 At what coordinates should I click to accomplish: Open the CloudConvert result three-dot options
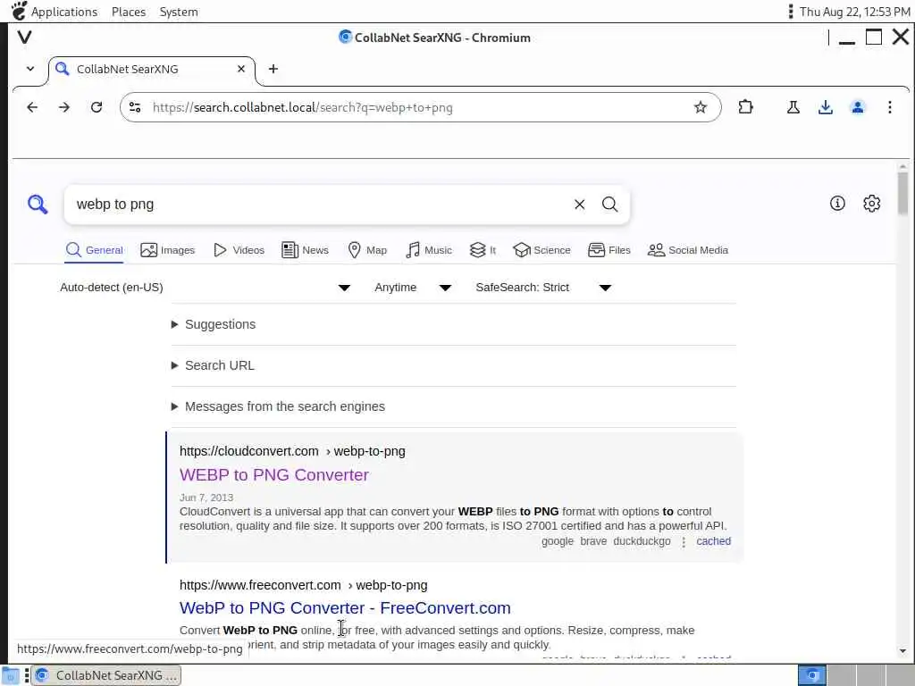coord(684,542)
